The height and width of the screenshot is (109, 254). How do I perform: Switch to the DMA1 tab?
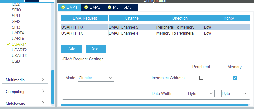[x=69, y=7]
